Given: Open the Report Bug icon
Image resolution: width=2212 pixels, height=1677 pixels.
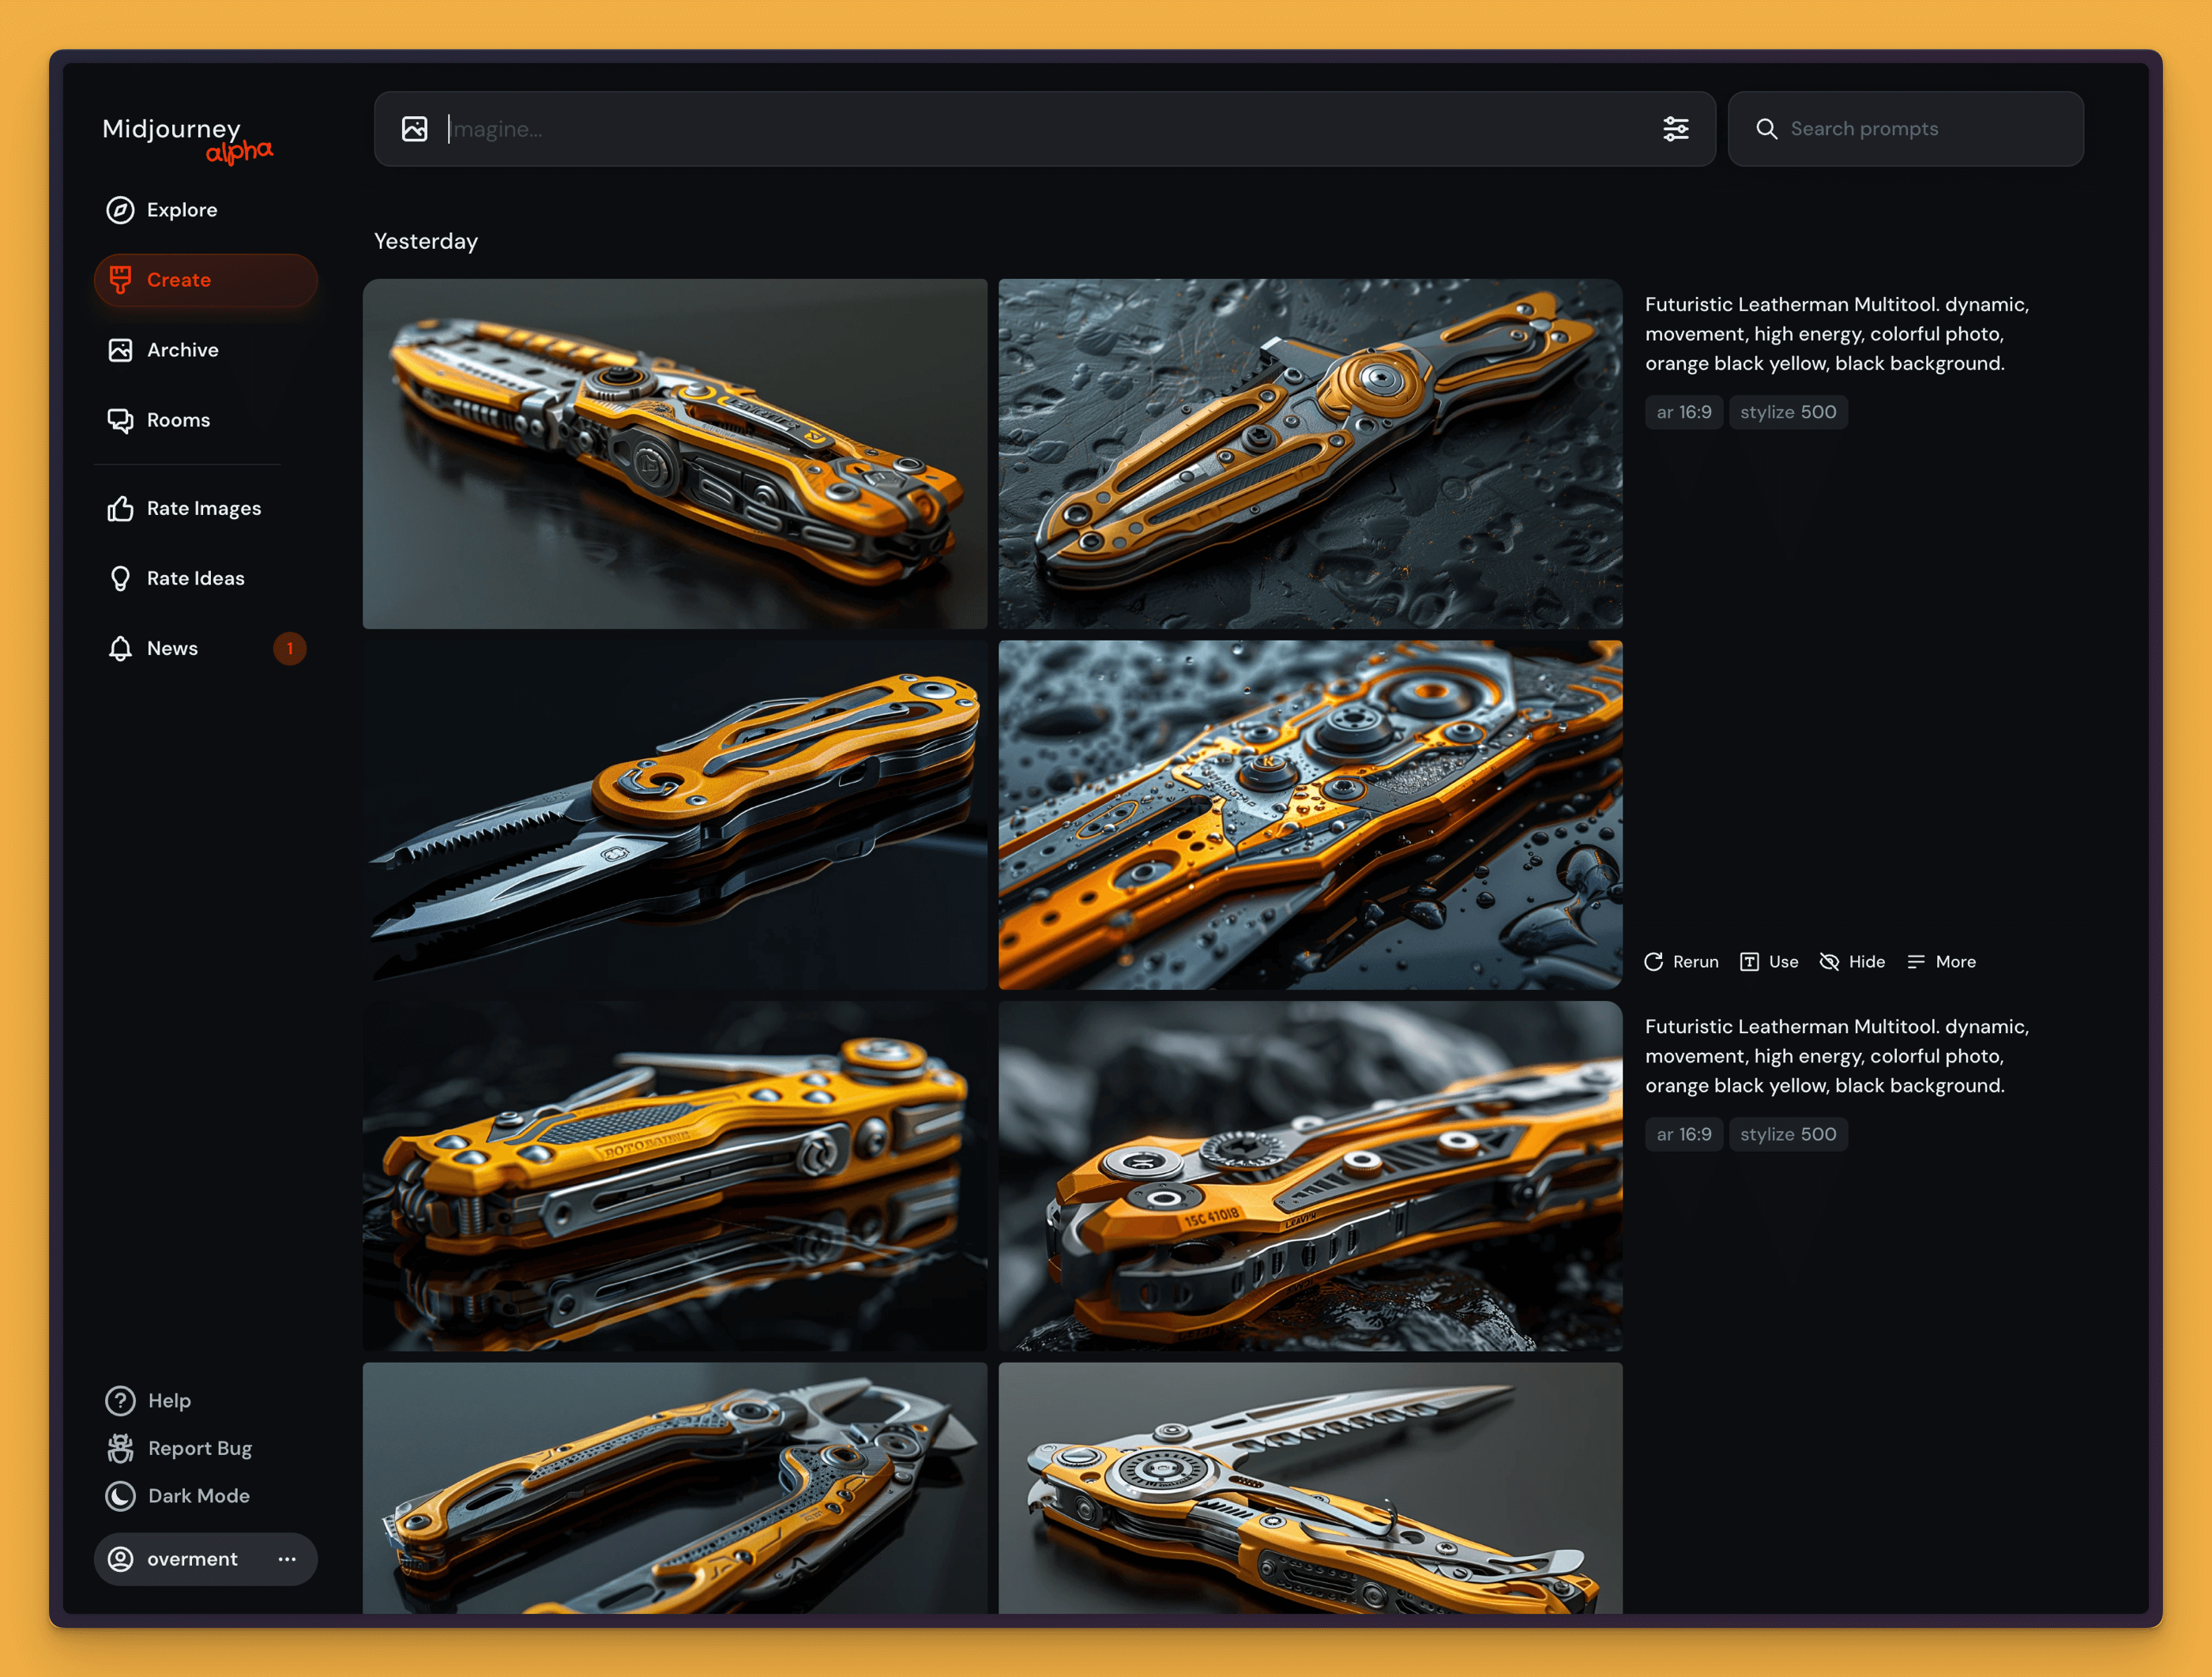Looking at the screenshot, I should [x=120, y=1448].
